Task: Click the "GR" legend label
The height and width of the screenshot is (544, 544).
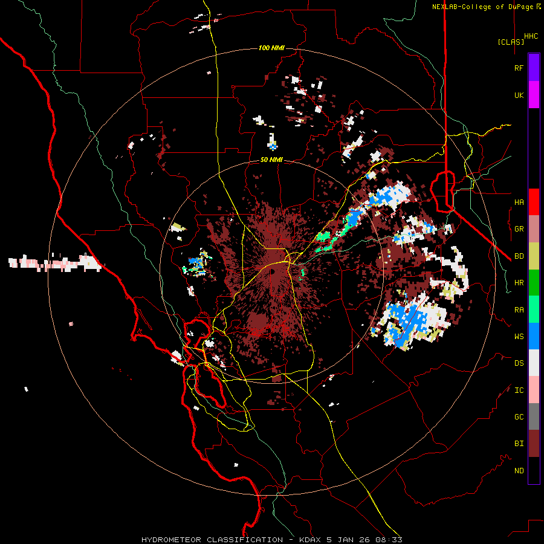Action: [x=519, y=229]
